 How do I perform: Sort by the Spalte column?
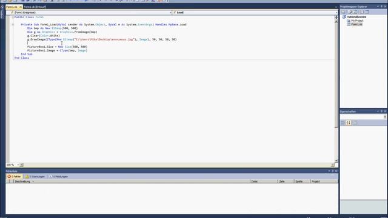tap(302, 182)
